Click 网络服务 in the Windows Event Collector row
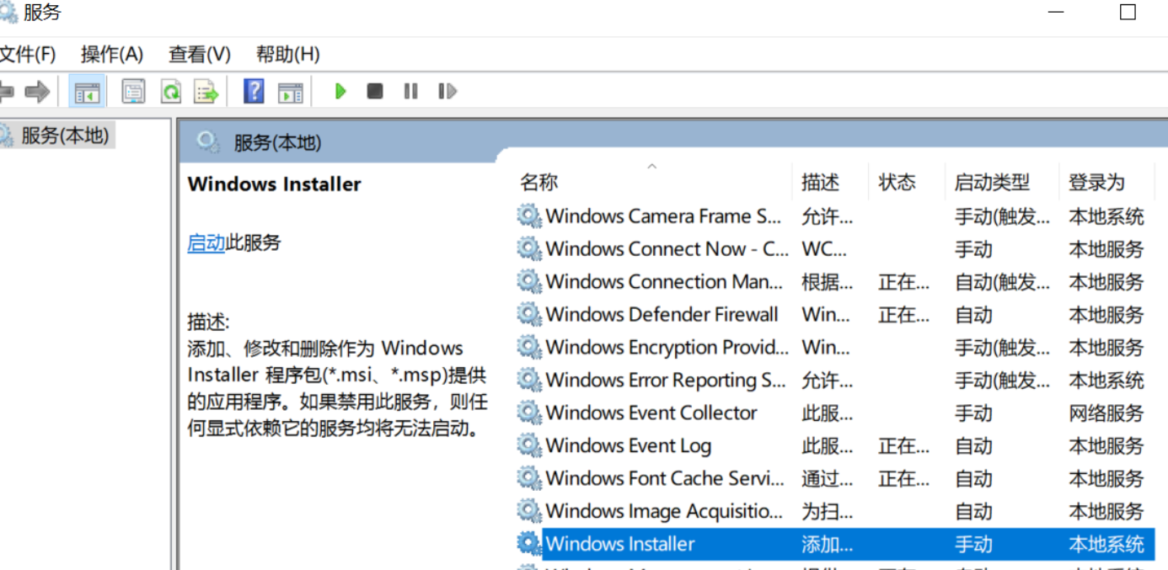 point(1106,413)
